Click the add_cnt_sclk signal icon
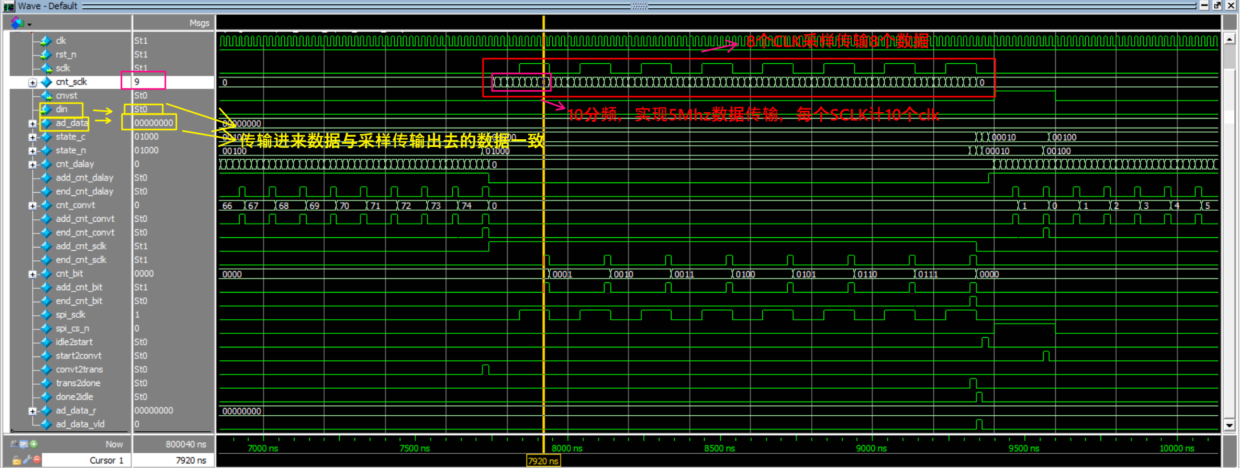The height and width of the screenshot is (468, 1240). click(46, 246)
